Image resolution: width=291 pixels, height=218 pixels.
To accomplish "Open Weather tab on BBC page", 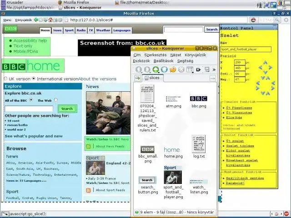I will tap(103, 30).
